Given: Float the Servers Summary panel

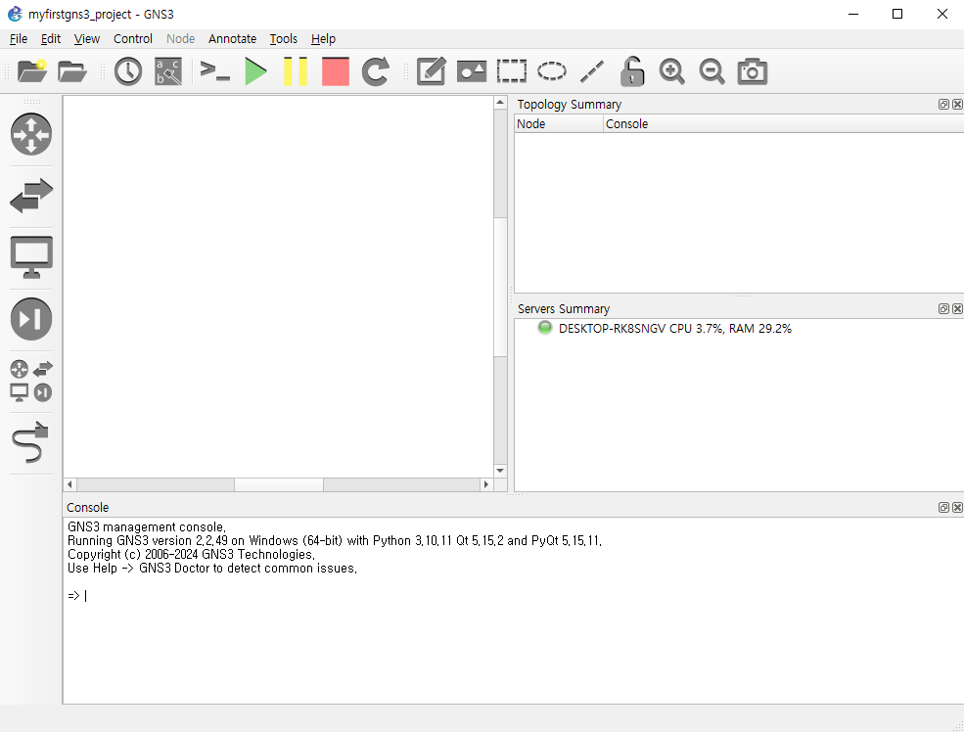Looking at the screenshot, I should [x=943, y=308].
